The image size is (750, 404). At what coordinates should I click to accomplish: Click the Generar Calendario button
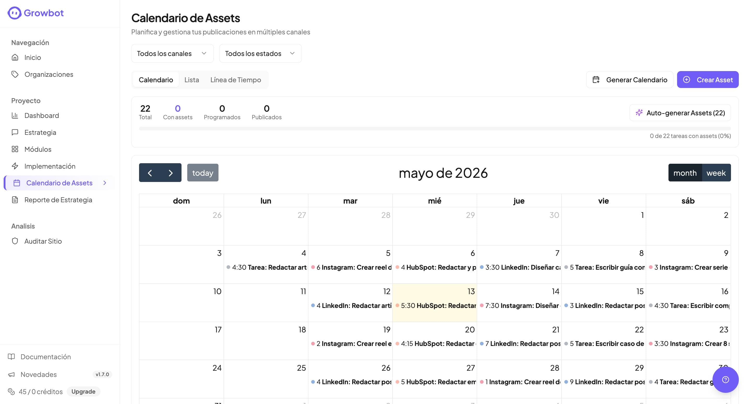tap(629, 79)
